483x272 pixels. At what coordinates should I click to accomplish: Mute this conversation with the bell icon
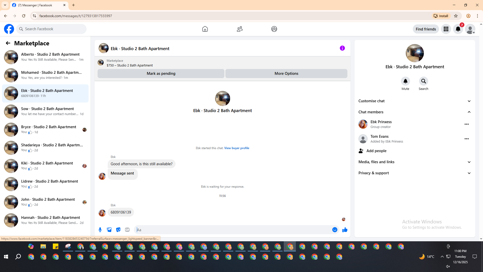(406, 81)
